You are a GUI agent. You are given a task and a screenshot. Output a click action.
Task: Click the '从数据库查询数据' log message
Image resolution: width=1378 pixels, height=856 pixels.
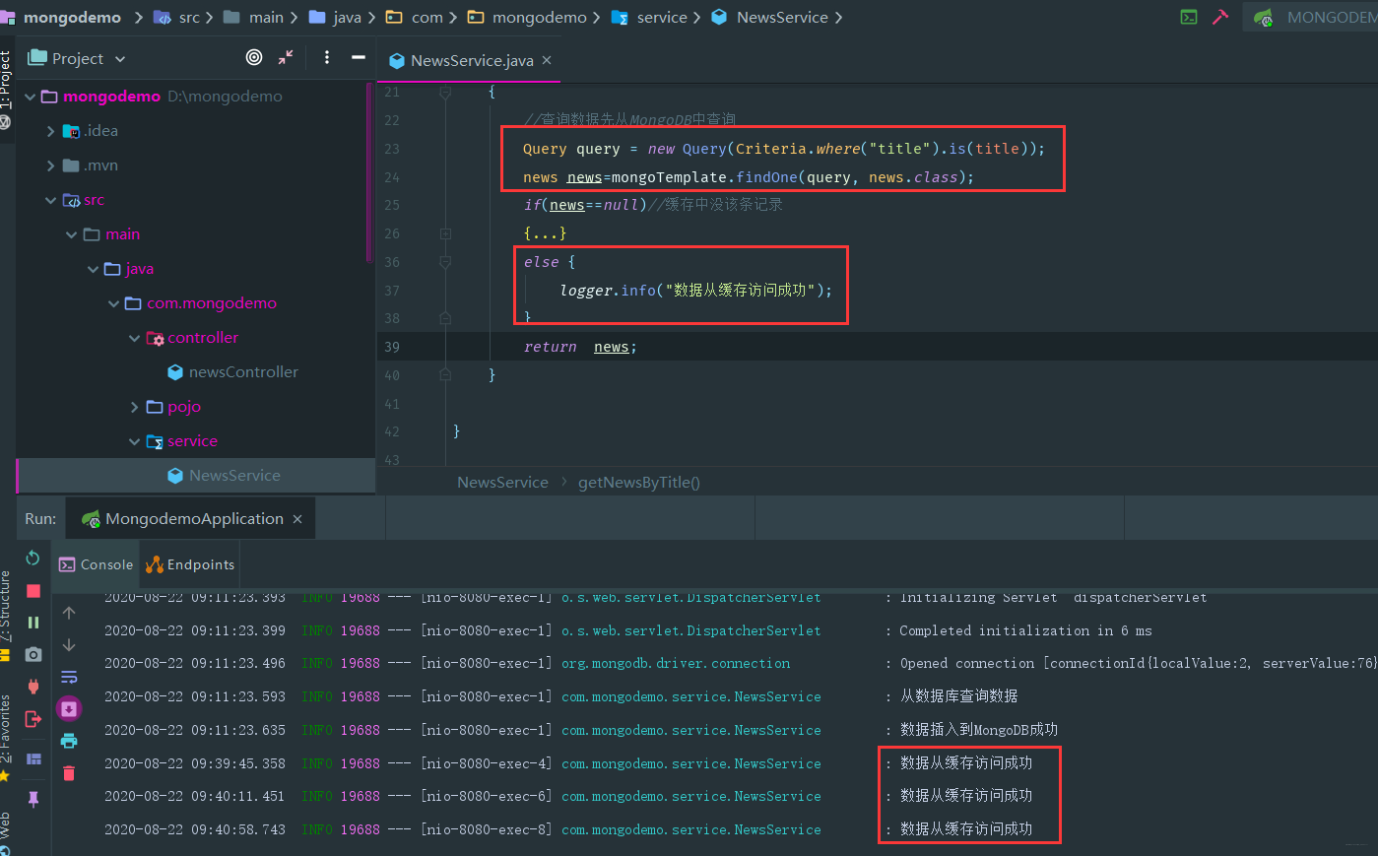(958, 696)
